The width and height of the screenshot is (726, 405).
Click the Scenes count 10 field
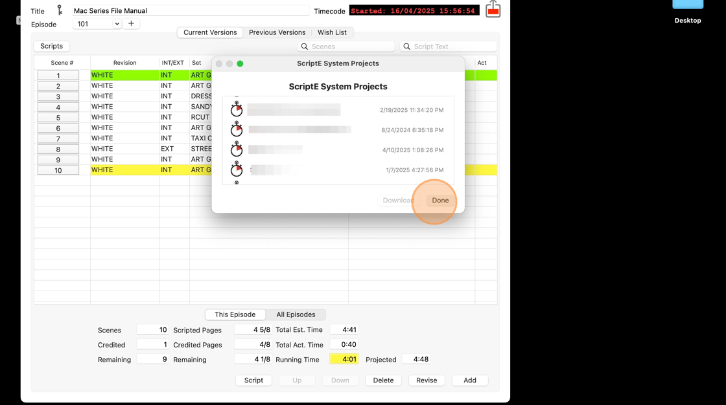[x=152, y=330]
